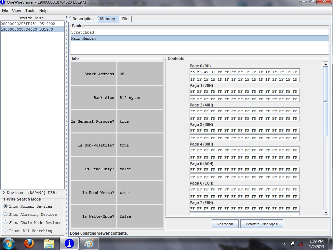
Task: Open the Tools menu
Action: pos(30,11)
